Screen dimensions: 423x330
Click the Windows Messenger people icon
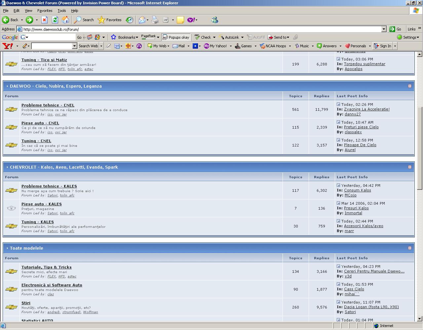[x=214, y=20]
